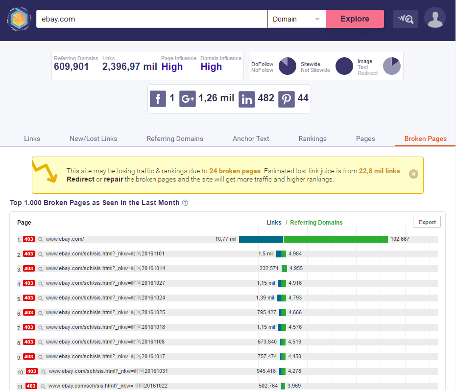Click magnifier icon for the 20161017 row
Image resolution: width=456 pixels, height=390 pixels.
coord(41,357)
